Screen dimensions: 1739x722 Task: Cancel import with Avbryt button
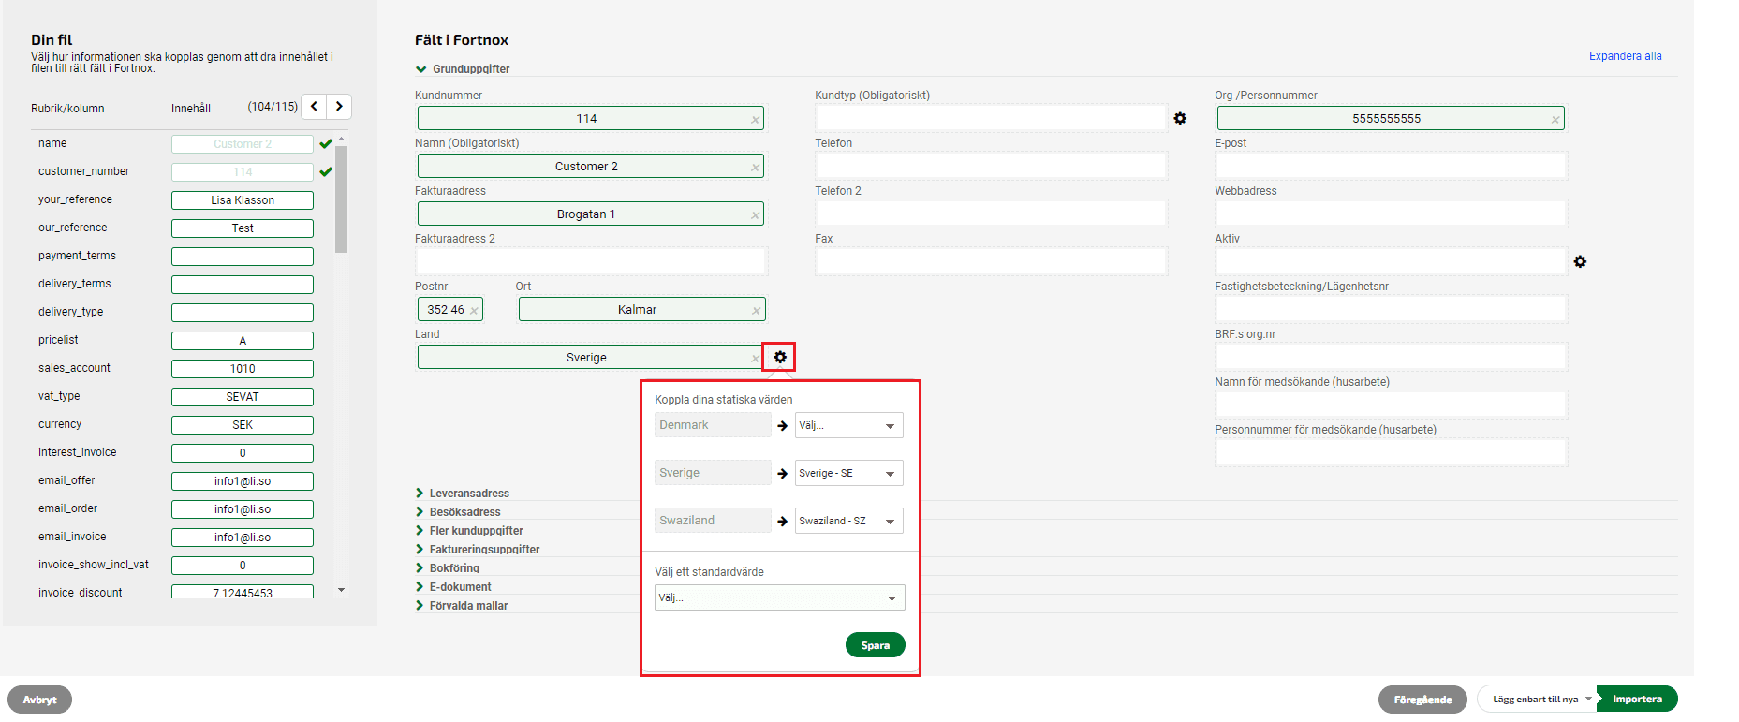39,700
